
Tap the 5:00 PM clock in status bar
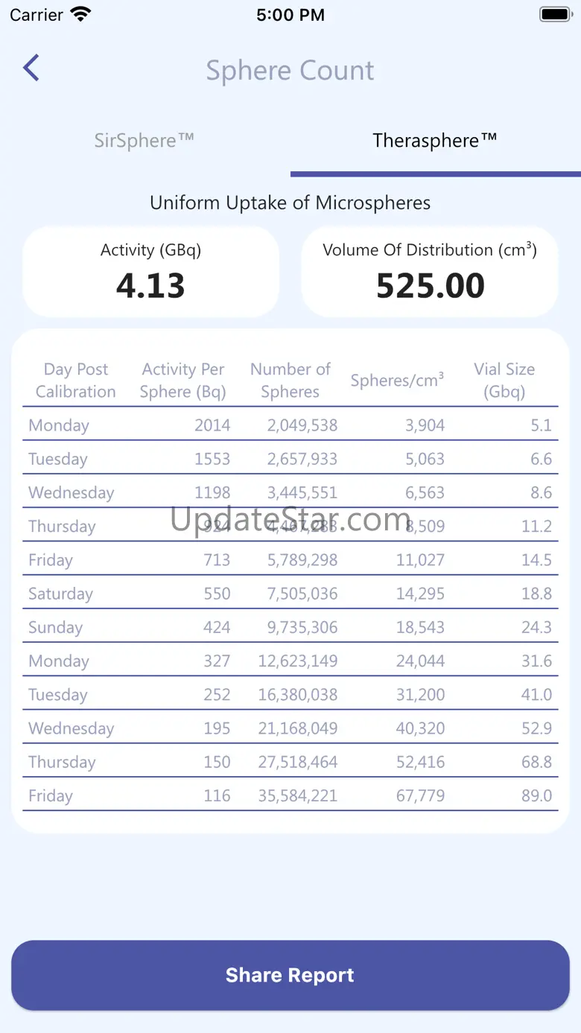tap(290, 15)
